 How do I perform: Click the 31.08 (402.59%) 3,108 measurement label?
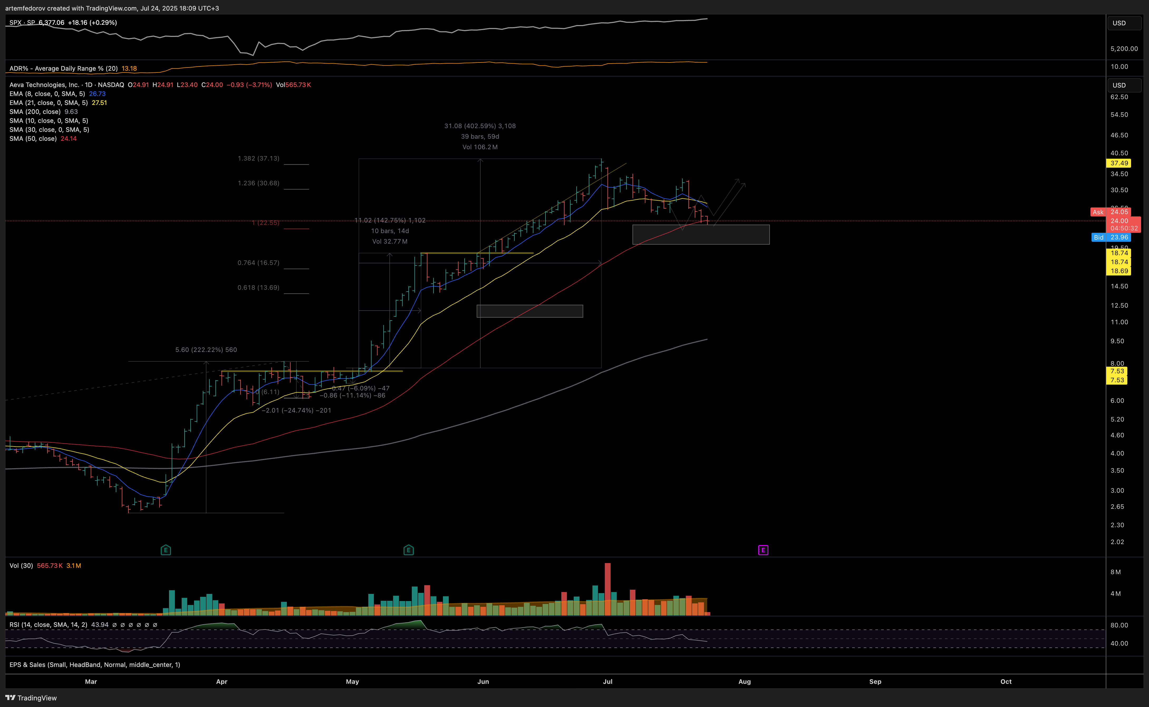click(x=480, y=126)
